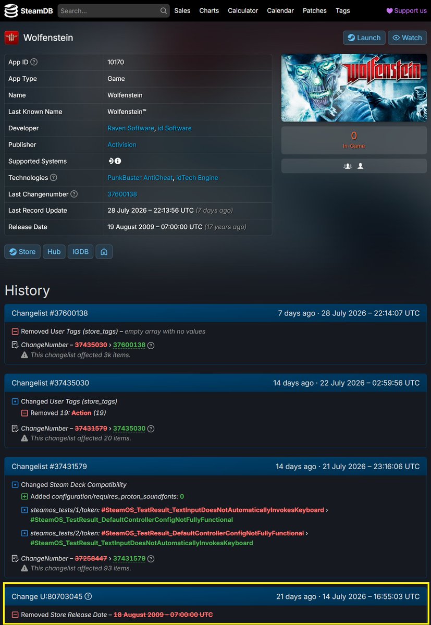Click the green 37435030 changenumber link
431x625 pixels.
coord(129,428)
